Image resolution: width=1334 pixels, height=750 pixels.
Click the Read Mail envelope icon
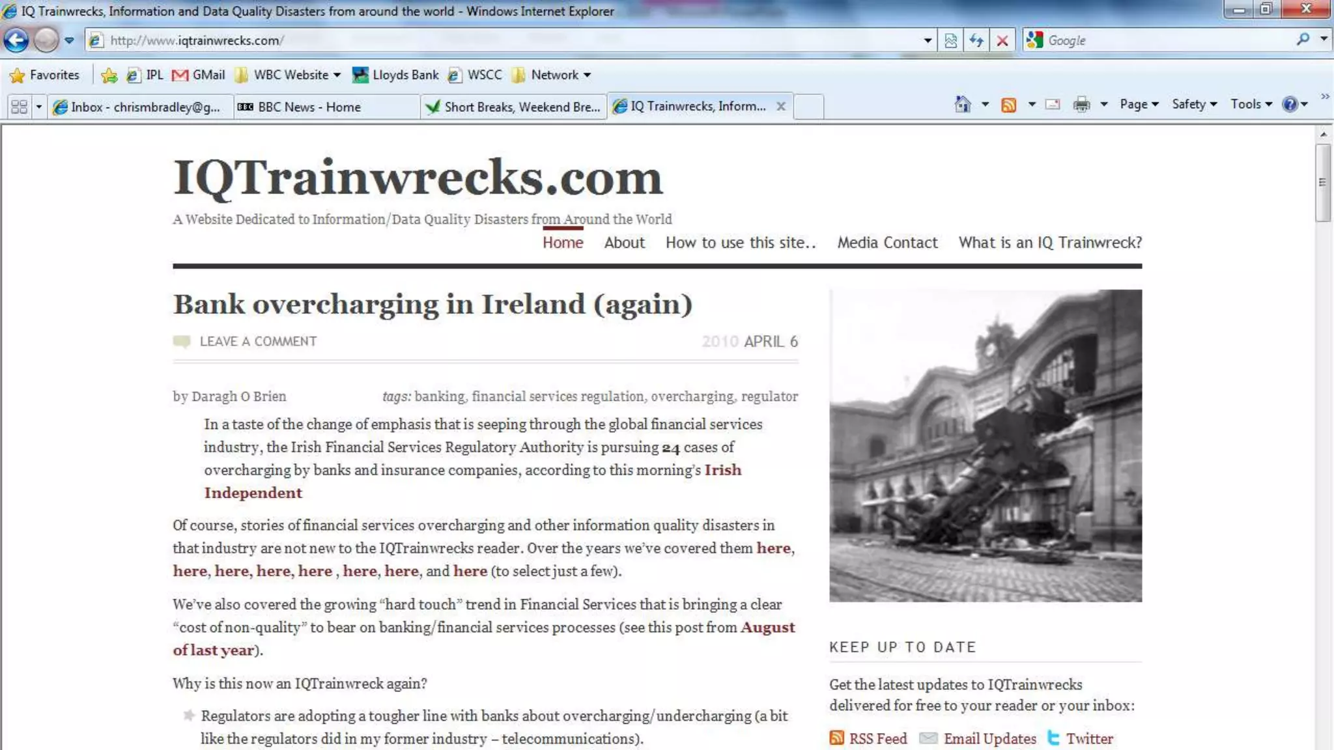[x=1053, y=104]
